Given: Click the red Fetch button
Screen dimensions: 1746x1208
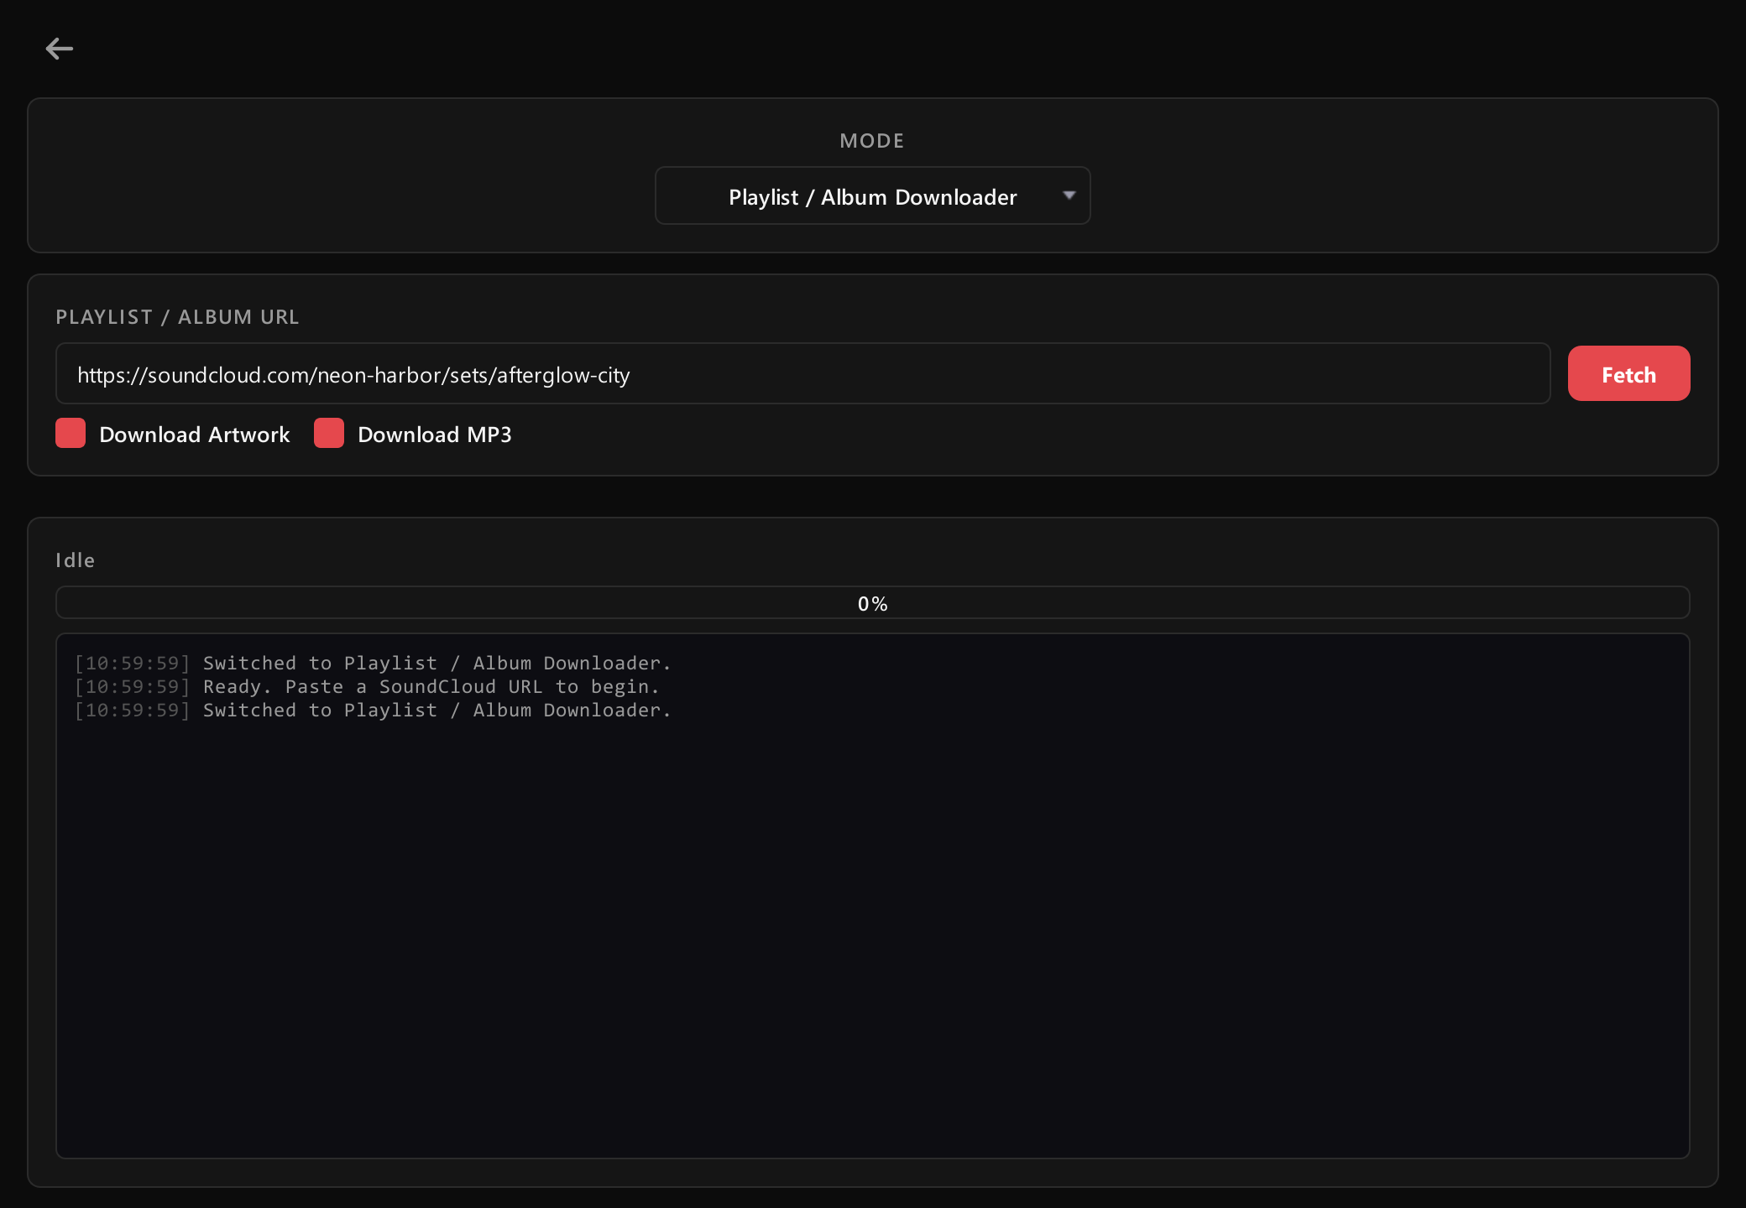Looking at the screenshot, I should pyautogui.click(x=1628, y=373).
